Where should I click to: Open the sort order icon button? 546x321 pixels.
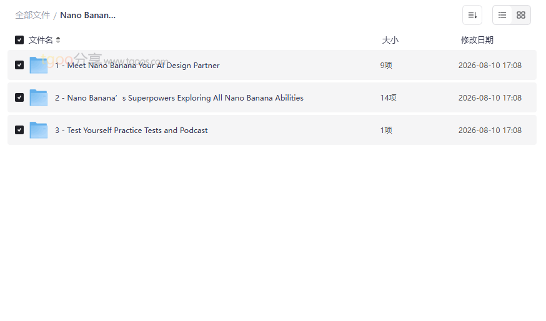pos(472,15)
